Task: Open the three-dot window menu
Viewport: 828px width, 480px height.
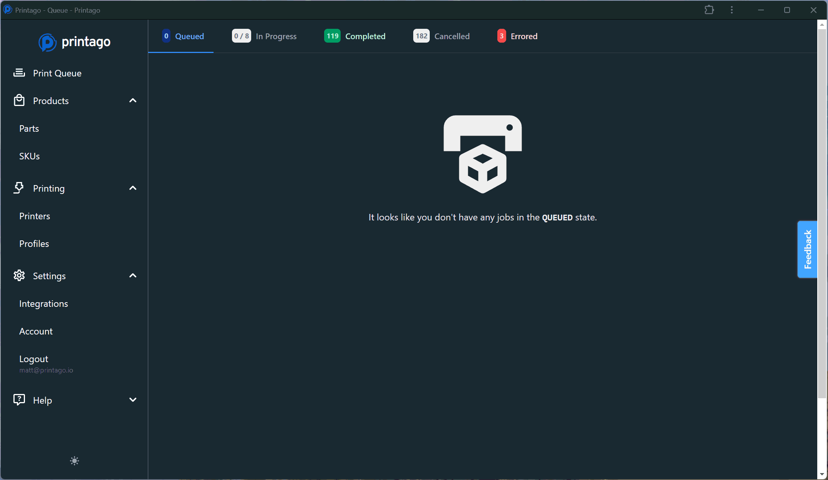Action: (732, 10)
